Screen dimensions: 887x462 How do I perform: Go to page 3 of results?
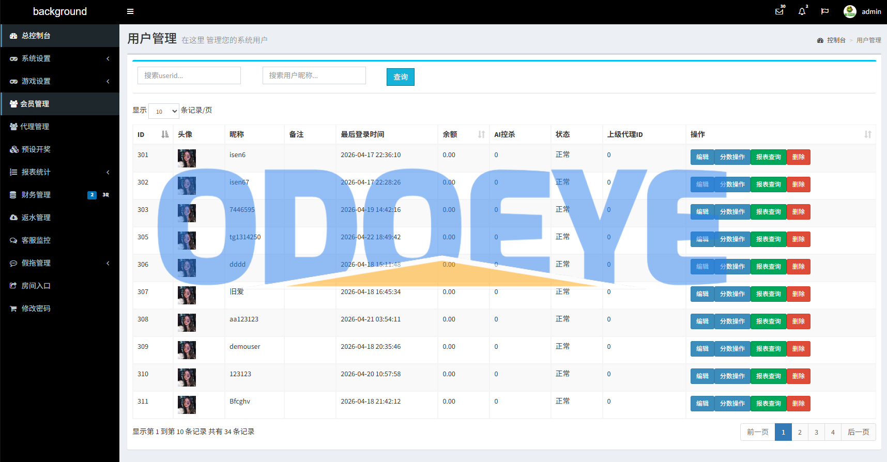click(816, 432)
